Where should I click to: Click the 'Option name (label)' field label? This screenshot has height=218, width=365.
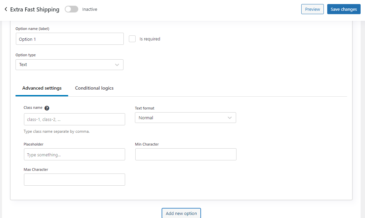click(32, 29)
